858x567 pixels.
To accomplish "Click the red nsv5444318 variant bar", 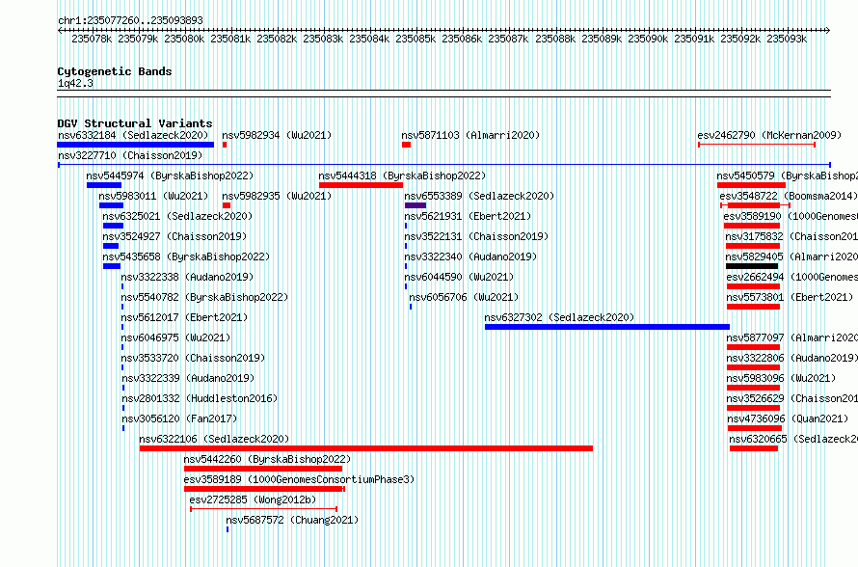I will click(x=361, y=185).
